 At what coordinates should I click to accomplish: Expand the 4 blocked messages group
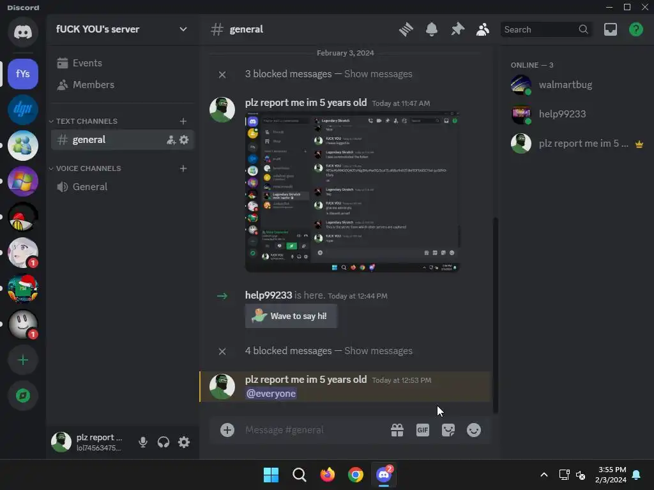378,351
